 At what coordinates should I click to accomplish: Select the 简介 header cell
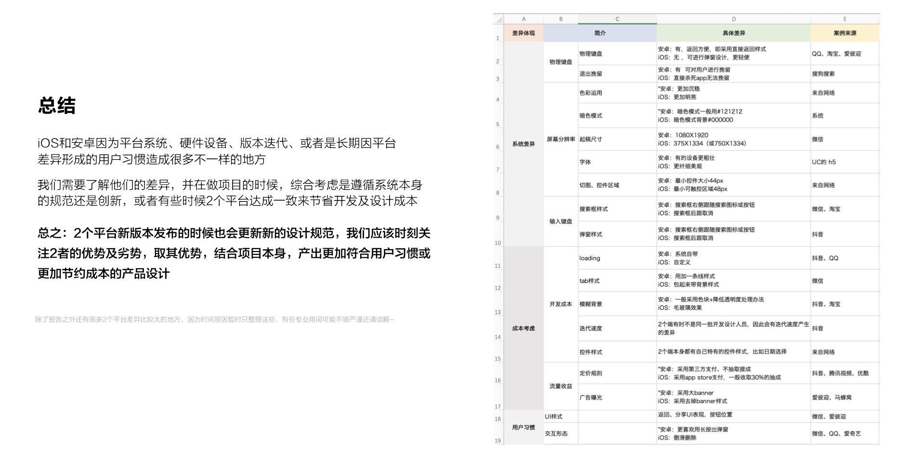(599, 33)
